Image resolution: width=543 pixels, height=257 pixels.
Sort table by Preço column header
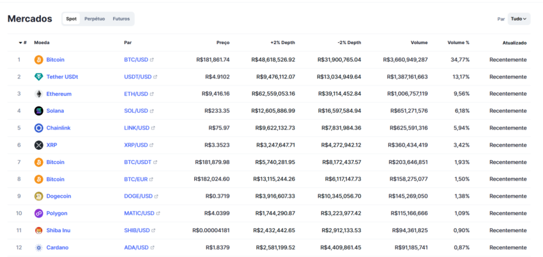click(x=223, y=43)
